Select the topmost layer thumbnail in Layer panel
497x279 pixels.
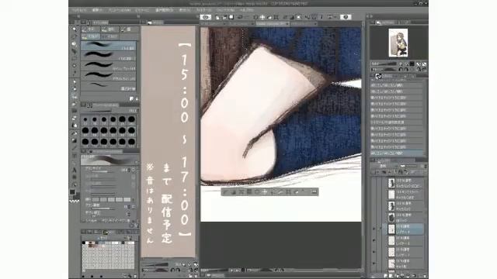[x=391, y=183]
